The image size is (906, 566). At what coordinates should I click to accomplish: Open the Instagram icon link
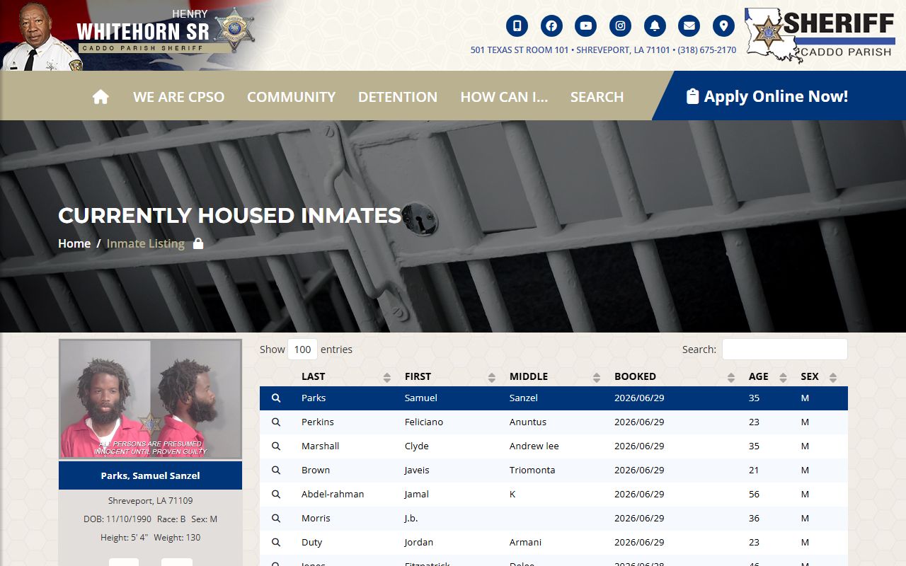(x=620, y=26)
